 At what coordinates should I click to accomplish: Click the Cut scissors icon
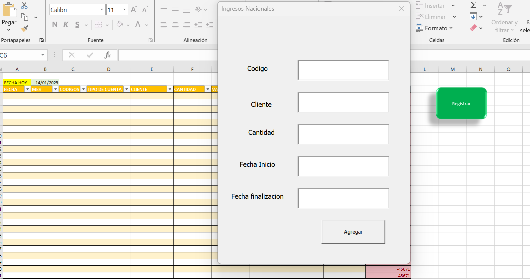24,5
